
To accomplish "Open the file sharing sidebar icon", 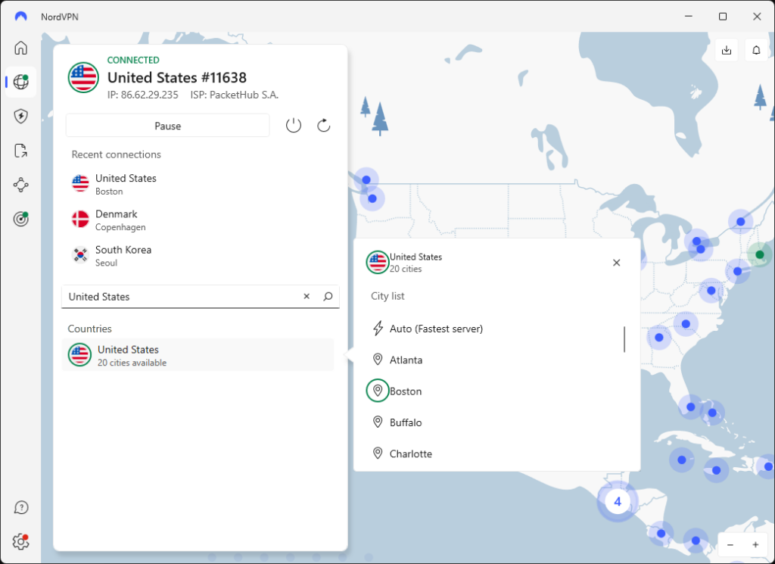I will pos(20,150).
